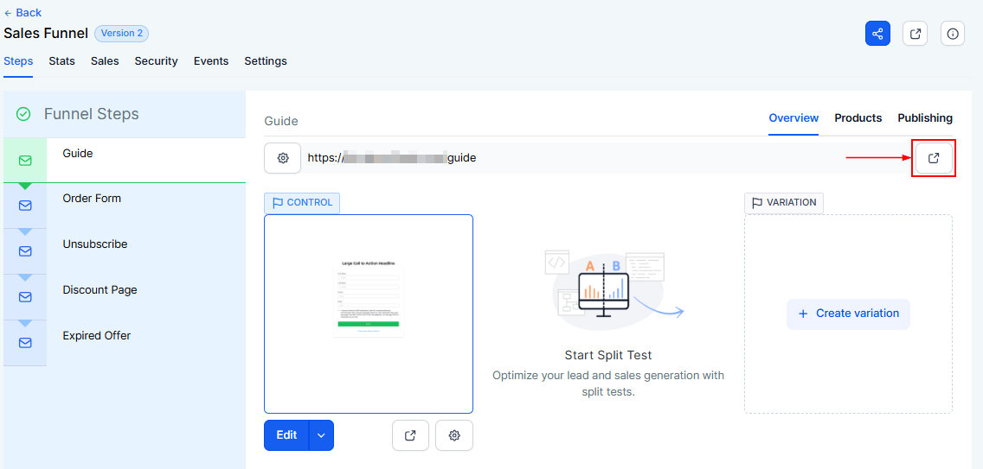This screenshot has height=469, width=983.
Task: Click the Funnel Steps header text
Action: [92, 114]
